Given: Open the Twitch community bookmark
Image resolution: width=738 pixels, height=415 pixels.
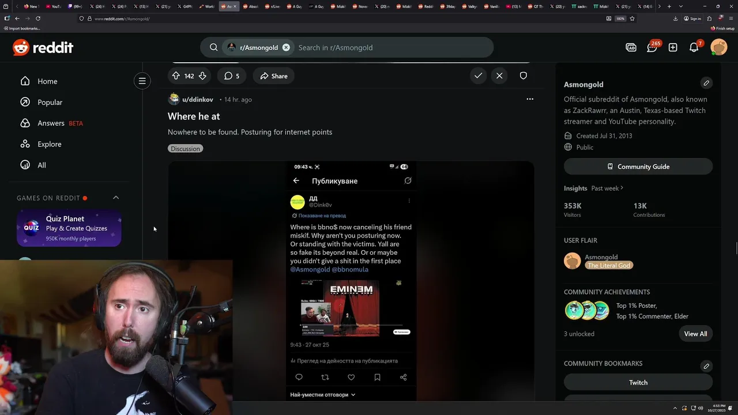Looking at the screenshot, I should (x=638, y=382).
